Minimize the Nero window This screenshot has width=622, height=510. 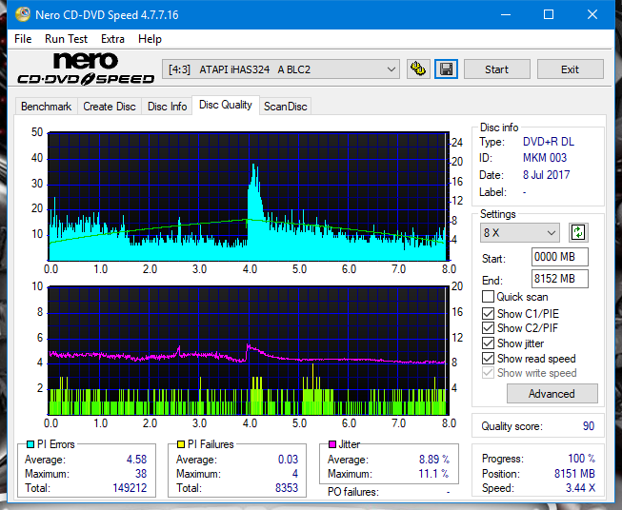point(506,14)
